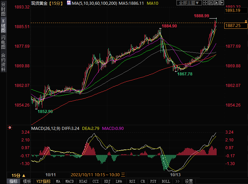Click the list icon after the date range
This screenshot has height=184, width=248.
pos(123,175)
